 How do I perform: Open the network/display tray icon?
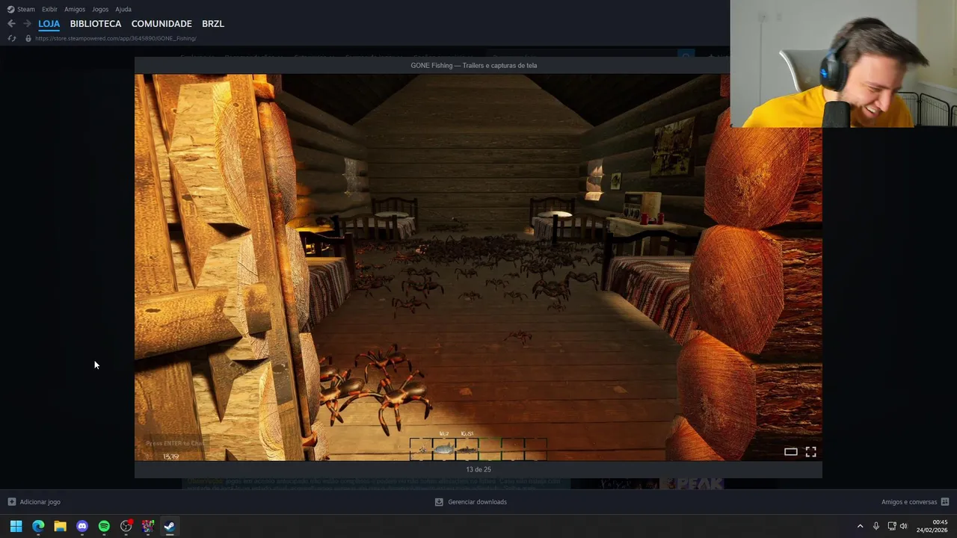tap(892, 526)
